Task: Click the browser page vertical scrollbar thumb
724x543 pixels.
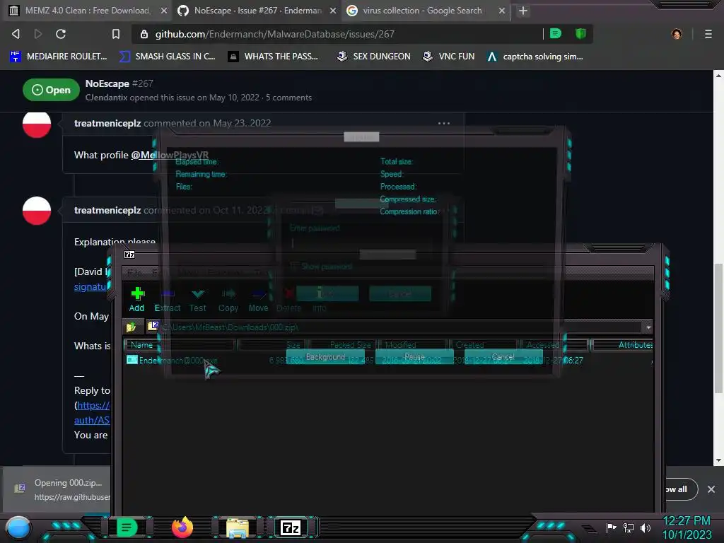Action: coord(718,328)
